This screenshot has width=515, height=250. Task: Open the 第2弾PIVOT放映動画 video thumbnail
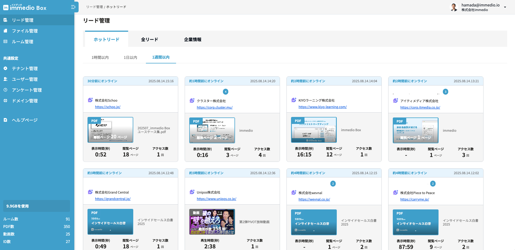pos(212,222)
